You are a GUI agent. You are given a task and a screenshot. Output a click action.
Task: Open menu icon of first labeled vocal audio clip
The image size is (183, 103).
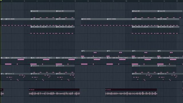[x=29, y=90]
